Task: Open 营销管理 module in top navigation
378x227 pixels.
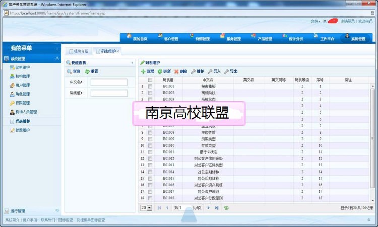Action: [200, 38]
